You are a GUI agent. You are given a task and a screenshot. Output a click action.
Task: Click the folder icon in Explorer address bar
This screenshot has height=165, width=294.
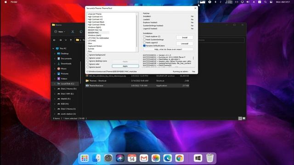[78, 40]
